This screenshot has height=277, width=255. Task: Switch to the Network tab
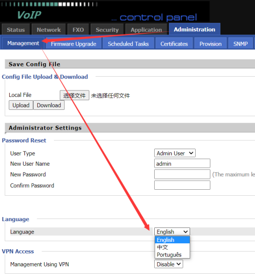(49, 30)
